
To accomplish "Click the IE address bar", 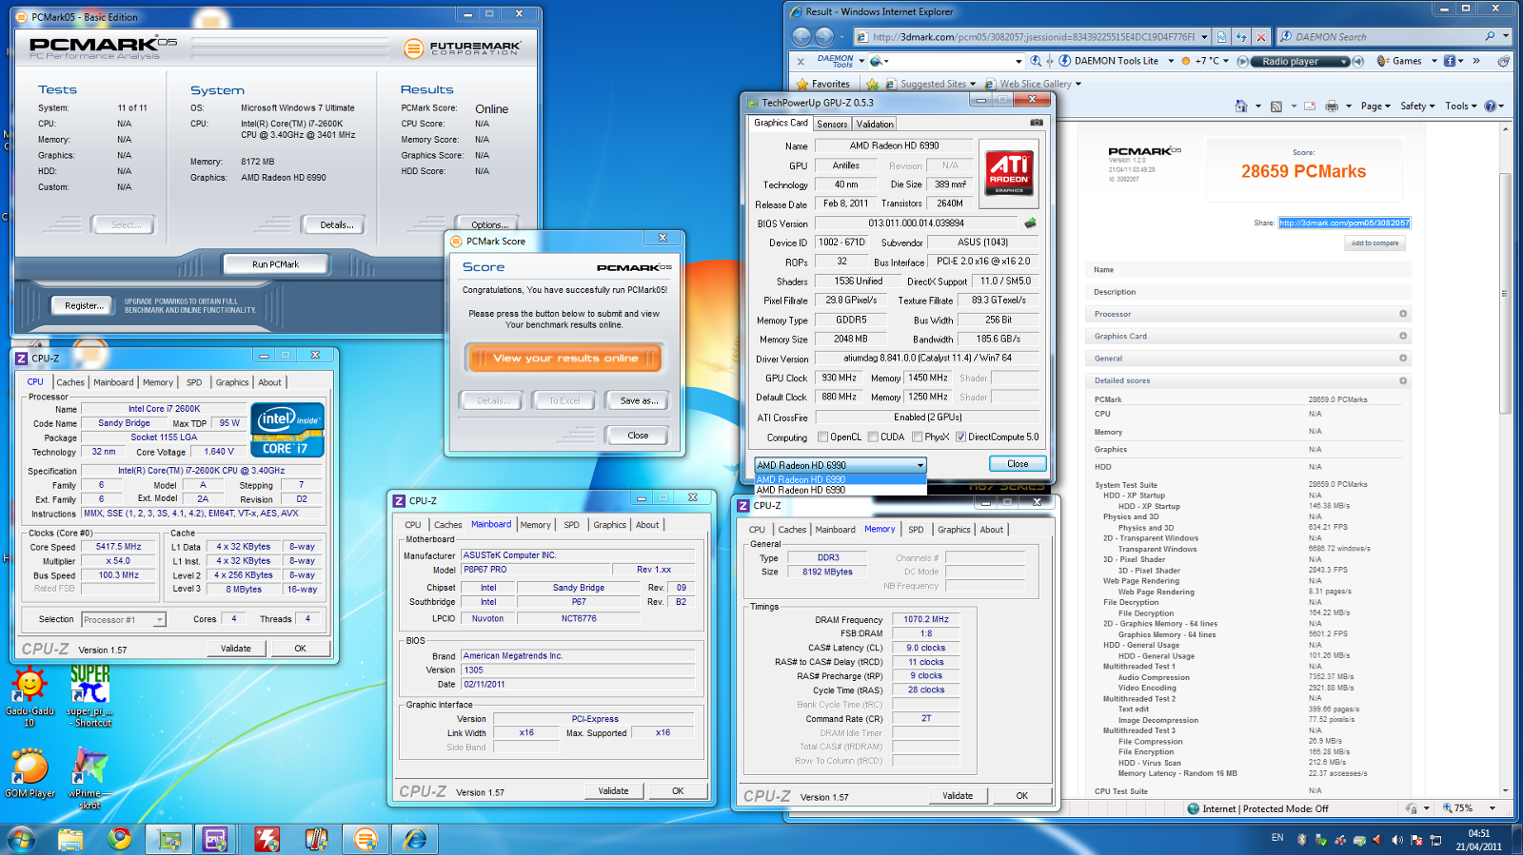I will (x=1034, y=37).
